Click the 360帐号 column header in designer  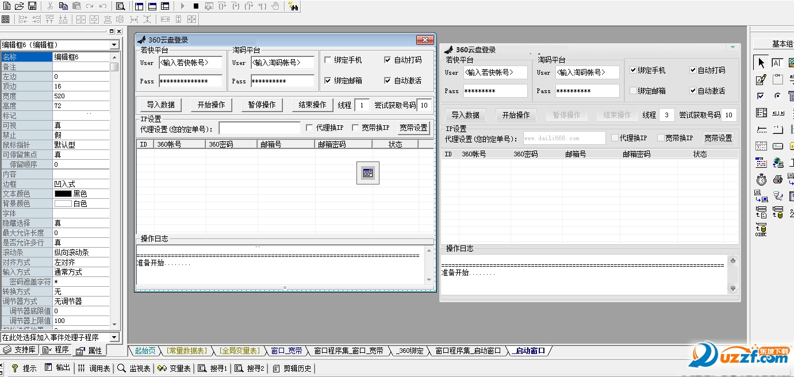[x=180, y=144]
